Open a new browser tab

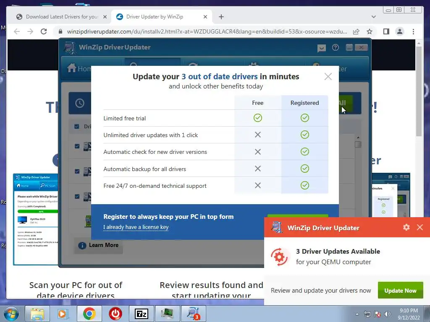[221, 17]
